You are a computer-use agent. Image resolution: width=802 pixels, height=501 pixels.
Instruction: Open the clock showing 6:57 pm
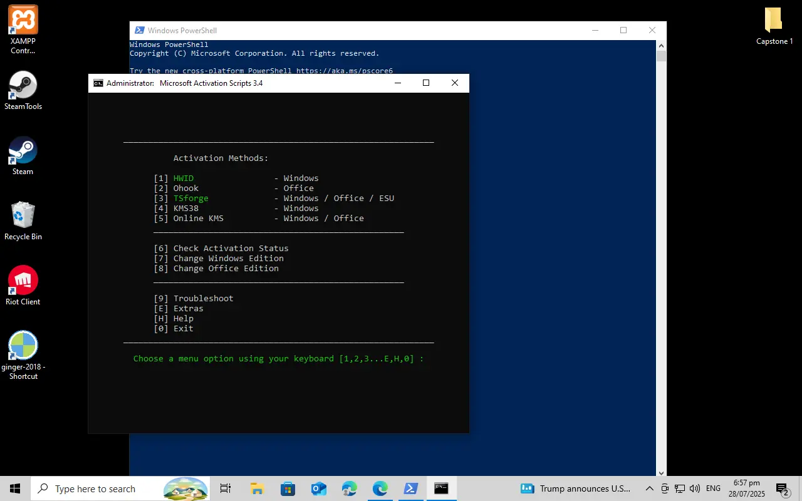pos(746,488)
